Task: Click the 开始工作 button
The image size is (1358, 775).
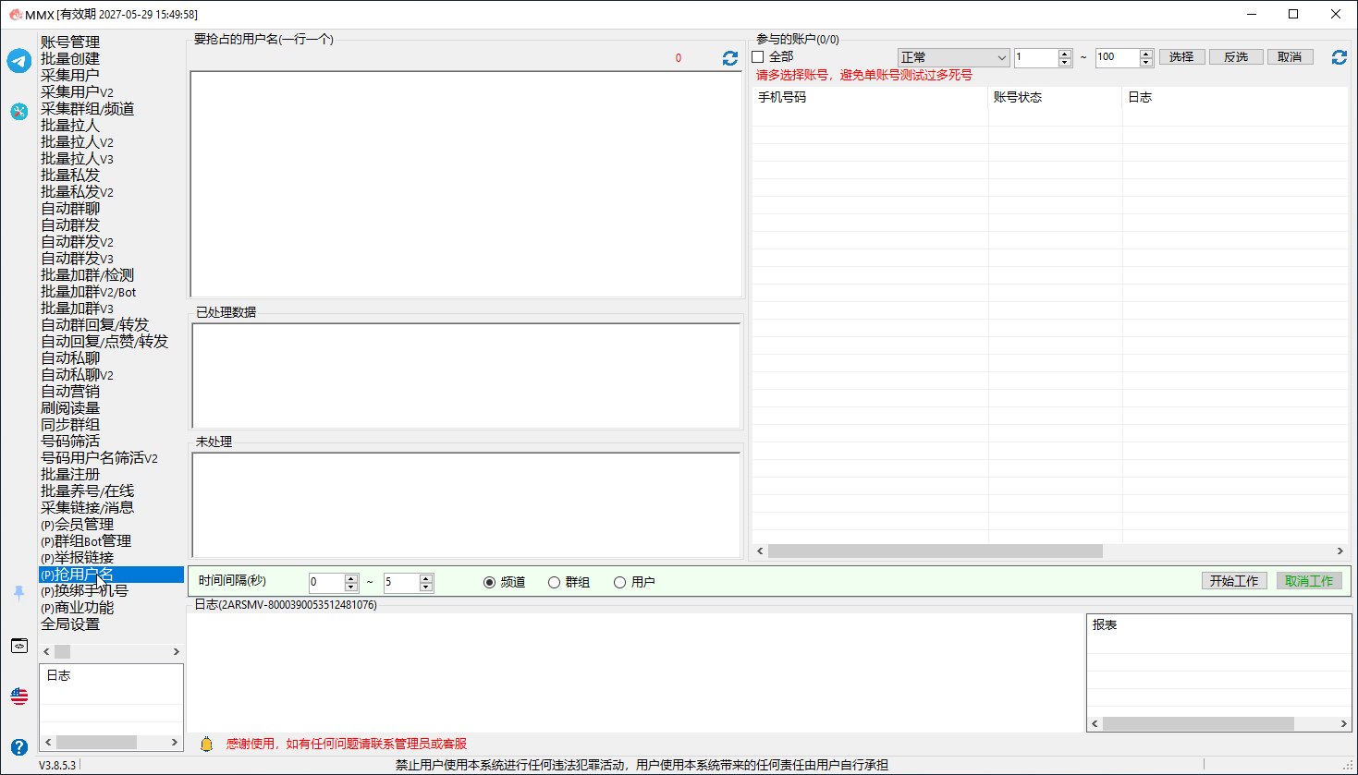Action: tap(1234, 581)
